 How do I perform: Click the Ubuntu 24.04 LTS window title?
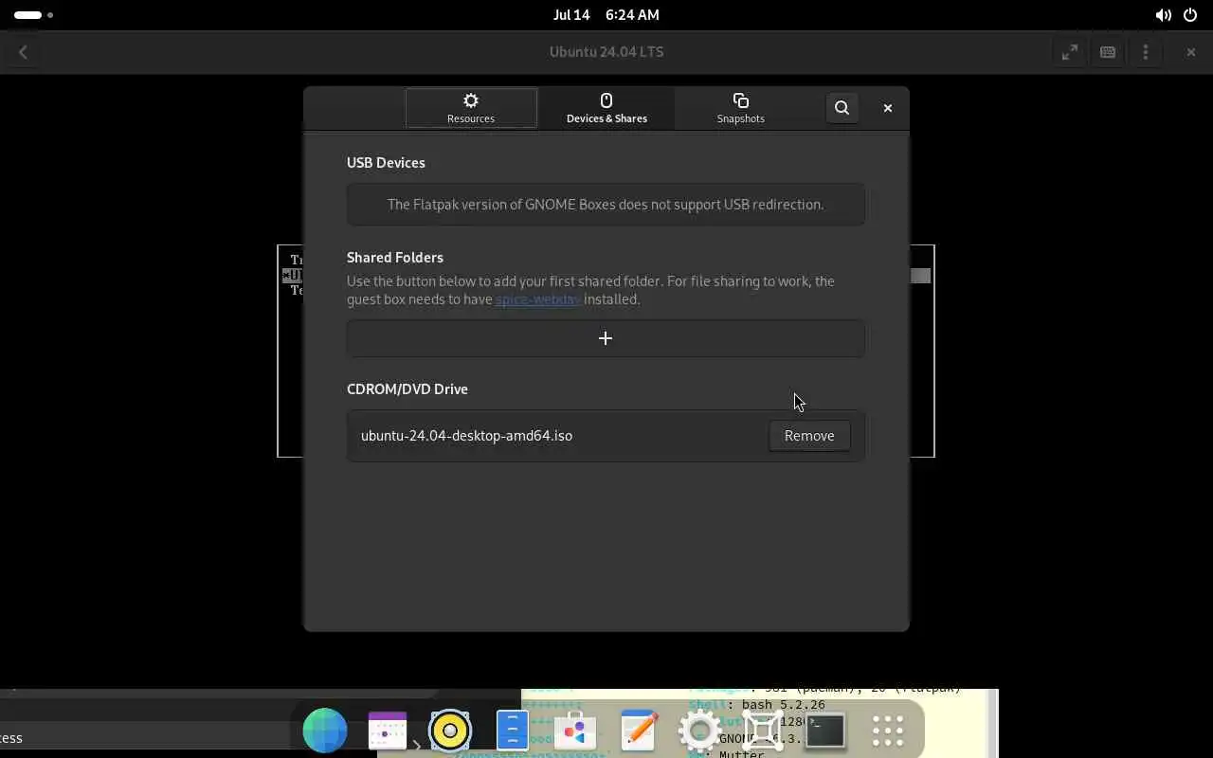(x=606, y=52)
